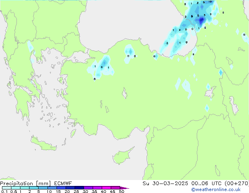Click the 0.1–0.5 mm palest legend swatch
The width and height of the screenshot is (249, 193).
7,188
